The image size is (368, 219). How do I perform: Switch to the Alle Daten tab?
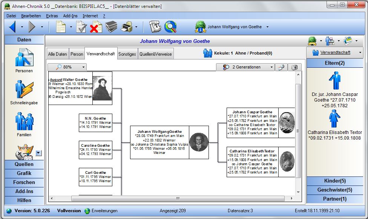(57, 54)
